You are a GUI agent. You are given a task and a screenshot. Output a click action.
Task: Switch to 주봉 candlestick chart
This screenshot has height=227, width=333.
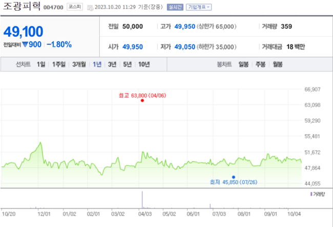pos(260,64)
